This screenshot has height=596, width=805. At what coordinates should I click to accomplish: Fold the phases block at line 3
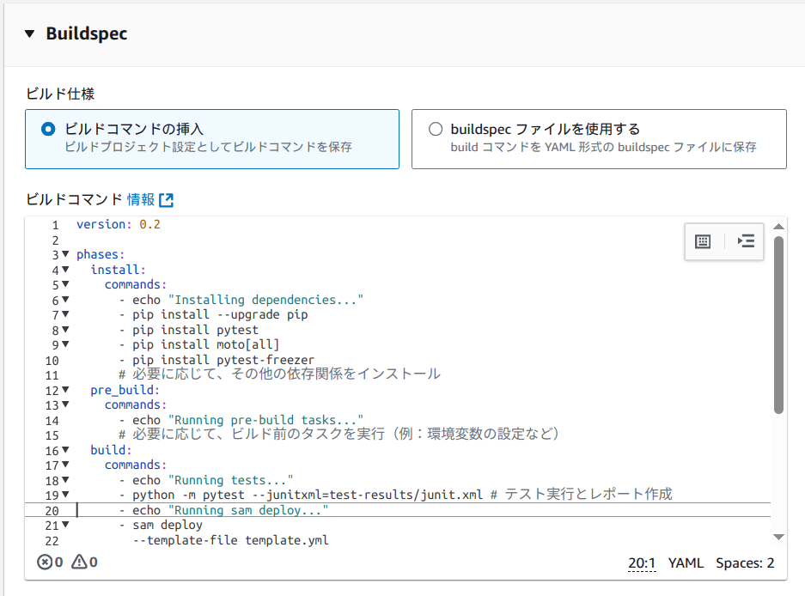[65, 254]
